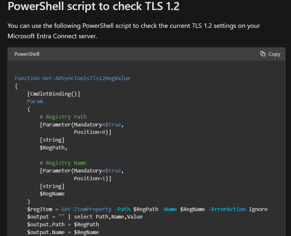Click '$output.Name = $RegName' line

tap(63, 232)
